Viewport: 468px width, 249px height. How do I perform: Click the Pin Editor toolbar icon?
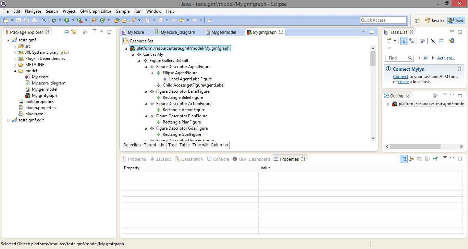click(210, 21)
